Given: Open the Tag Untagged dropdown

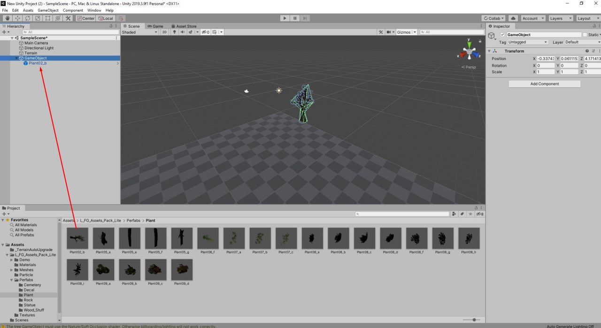Looking at the screenshot, I should point(528,42).
